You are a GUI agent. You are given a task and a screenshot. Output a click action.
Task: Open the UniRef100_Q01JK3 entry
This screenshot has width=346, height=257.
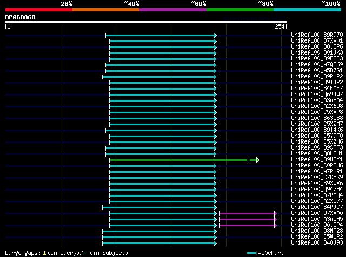[x=317, y=52]
